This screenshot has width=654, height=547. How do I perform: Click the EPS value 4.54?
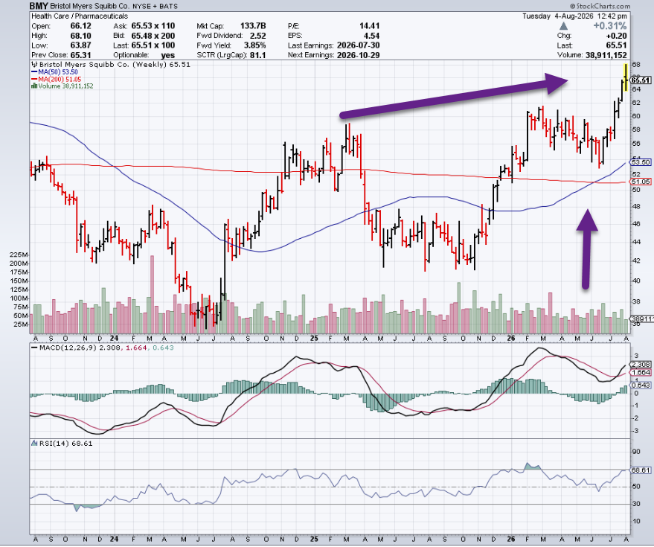click(x=371, y=36)
